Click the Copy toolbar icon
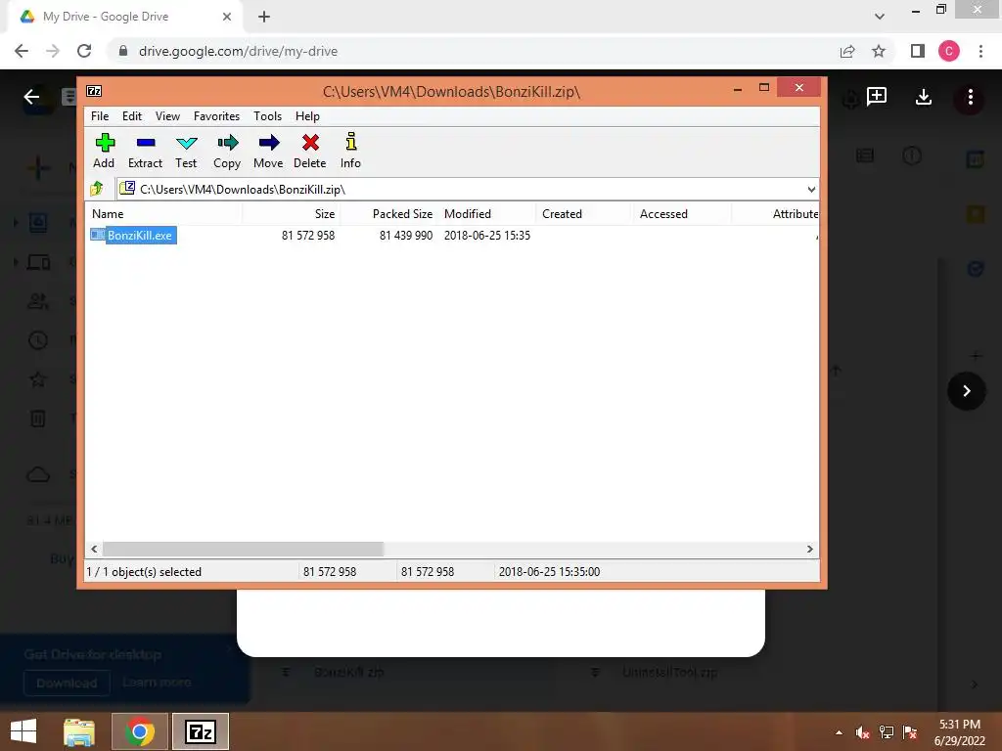The height and width of the screenshot is (751, 1002). 227,152
